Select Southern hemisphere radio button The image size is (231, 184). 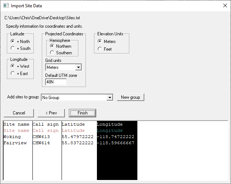[x=52, y=53]
